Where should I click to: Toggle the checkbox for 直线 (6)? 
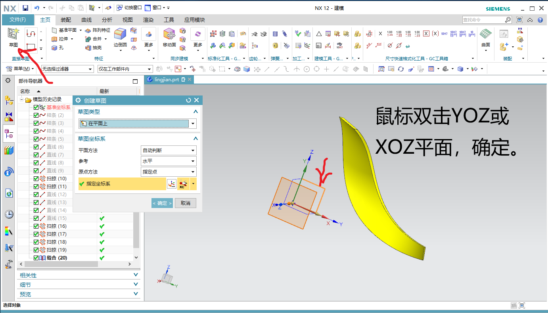pos(36,147)
